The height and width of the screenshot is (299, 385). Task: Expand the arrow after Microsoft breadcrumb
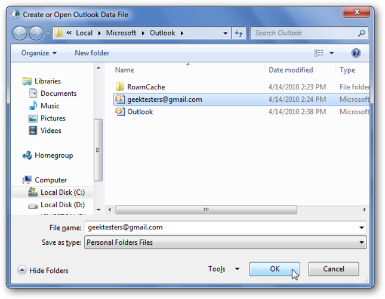pyautogui.click(x=143, y=33)
